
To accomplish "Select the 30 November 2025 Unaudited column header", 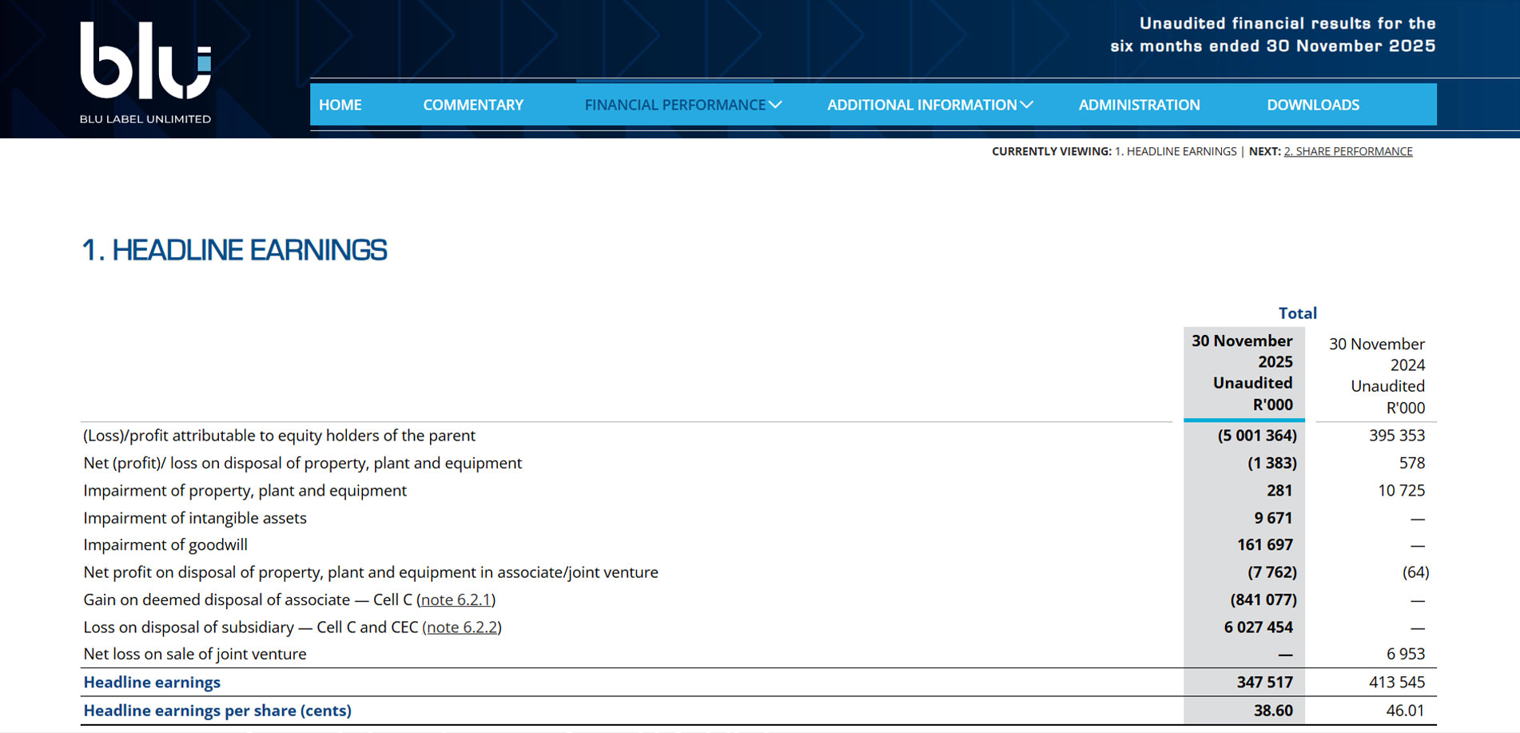I will [1243, 372].
